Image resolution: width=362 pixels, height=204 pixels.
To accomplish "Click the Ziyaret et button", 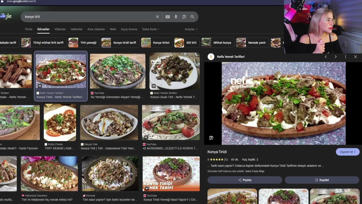I will 348,152.
